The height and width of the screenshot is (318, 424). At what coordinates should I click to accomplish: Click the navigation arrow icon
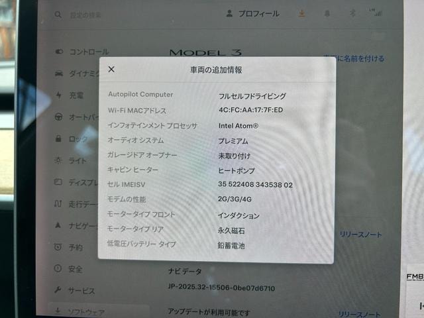point(58,225)
